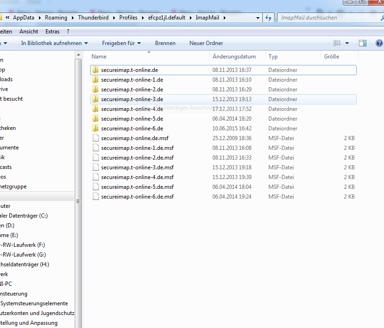Screen dimensions: 384x328
Task: Click the Brennen toolbar button
Action: pos(165,43)
